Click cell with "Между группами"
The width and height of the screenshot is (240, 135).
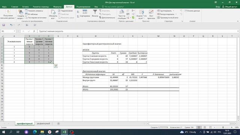point(96,77)
